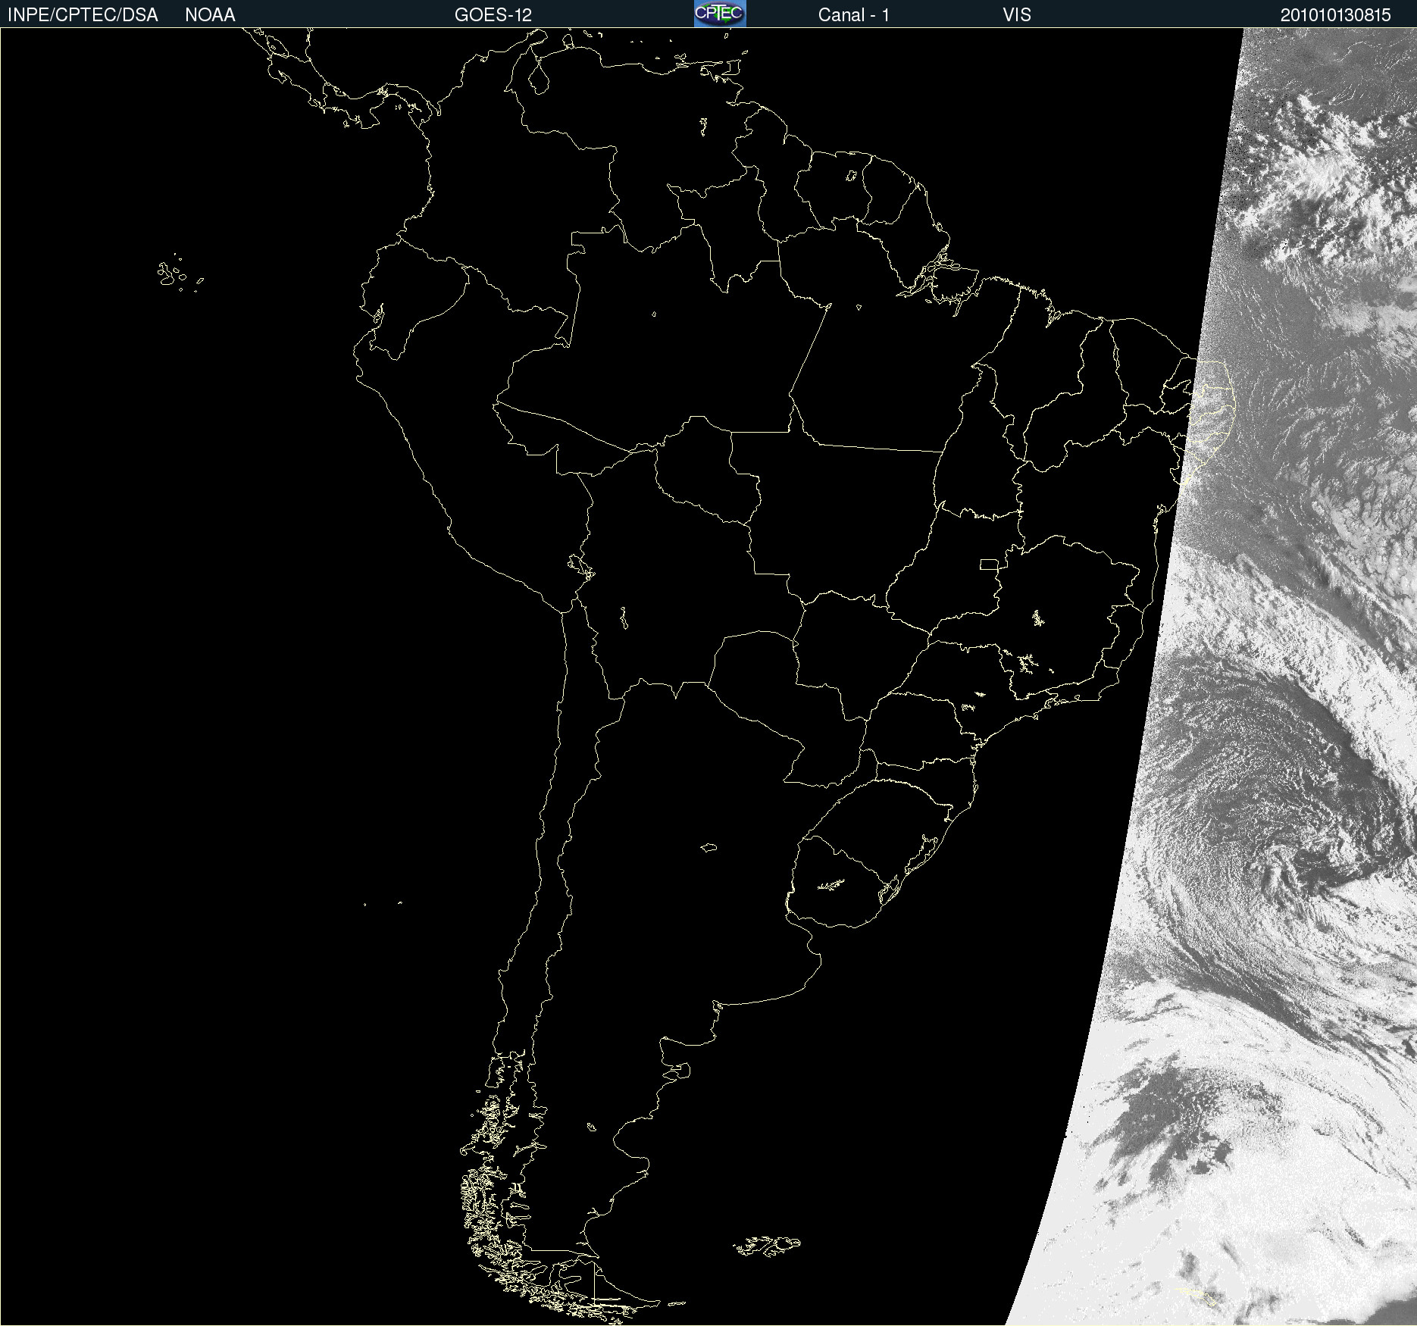The width and height of the screenshot is (1417, 1326).
Task: Click the INPE/CPTEC/DSA header label
Action: (83, 15)
